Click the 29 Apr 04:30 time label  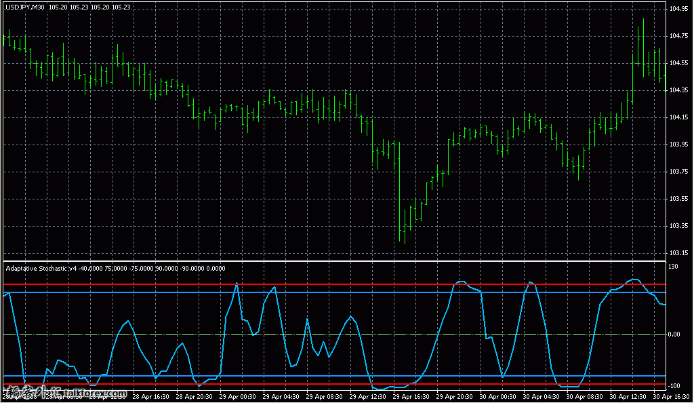[281, 397]
